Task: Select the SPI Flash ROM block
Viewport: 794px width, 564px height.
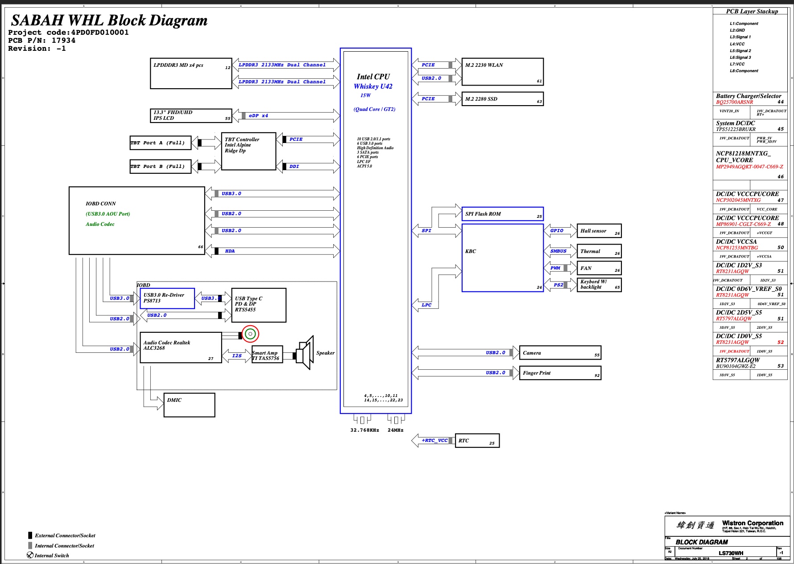Action: tap(503, 214)
